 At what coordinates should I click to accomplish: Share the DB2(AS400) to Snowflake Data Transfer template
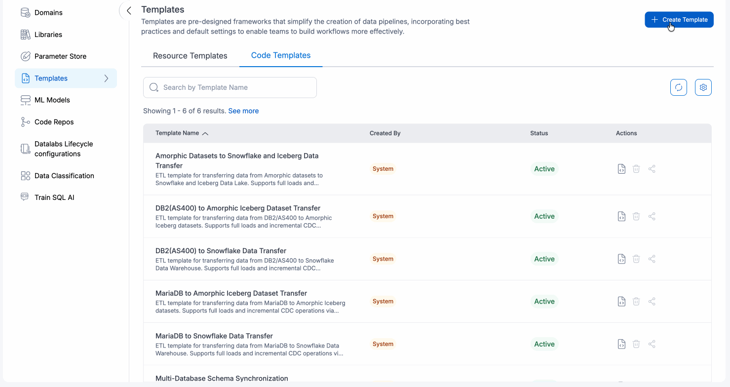652,259
